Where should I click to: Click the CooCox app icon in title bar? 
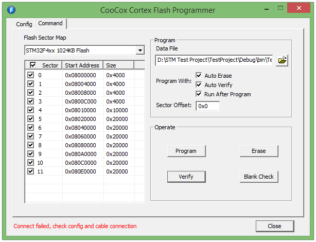(11, 10)
